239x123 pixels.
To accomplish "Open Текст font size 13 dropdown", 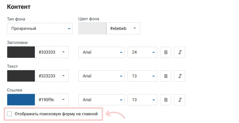I will [x=142, y=76].
